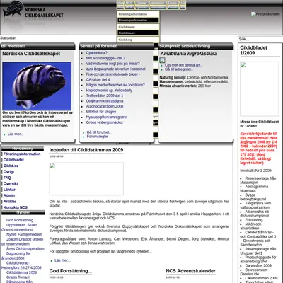Open thread Fisk och akvarierelaterade bilder

tap(113, 74)
